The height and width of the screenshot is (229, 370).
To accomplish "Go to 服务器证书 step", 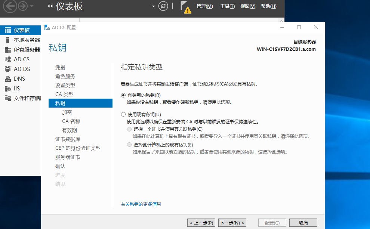I will coord(68,157).
